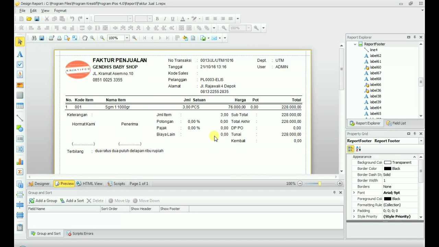The width and height of the screenshot is (439, 247).
Task: Select the Check Box control tool
Action: (x=20, y=64)
